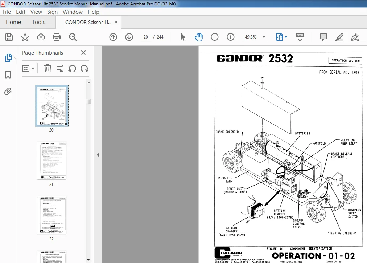Image resolution: width=367 pixels, height=263 pixels.
Task: Open the Sign document pen tool
Action: (355, 37)
